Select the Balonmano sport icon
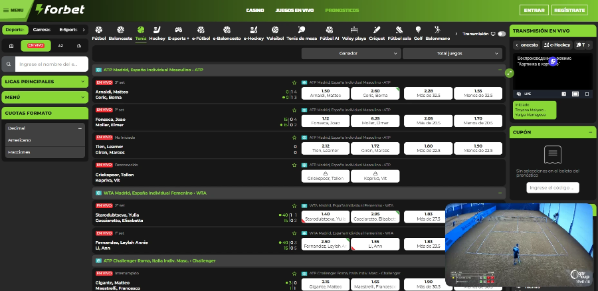Image resolution: width=598 pixels, height=291 pixels. pyautogui.click(x=437, y=33)
